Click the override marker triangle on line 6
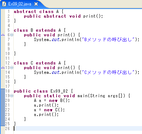 [x=3, y=35]
